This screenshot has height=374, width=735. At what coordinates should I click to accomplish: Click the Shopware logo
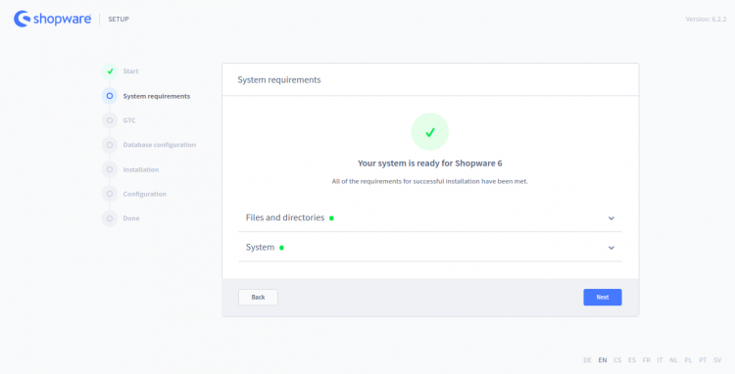52,19
